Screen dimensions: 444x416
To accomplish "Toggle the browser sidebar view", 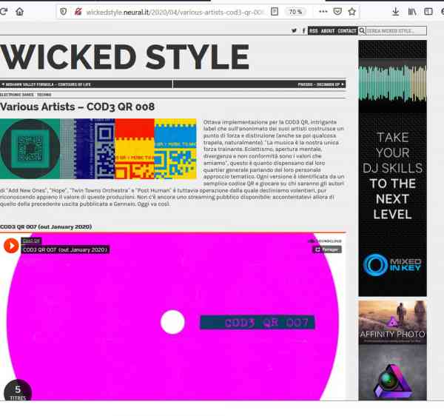I will click(x=428, y=12).
